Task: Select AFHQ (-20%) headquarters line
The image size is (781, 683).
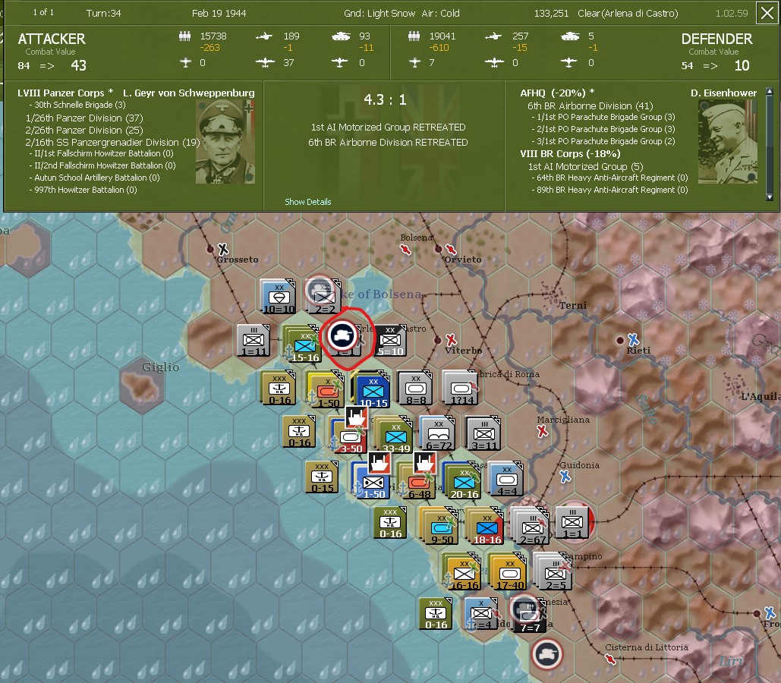Action: 557,93
